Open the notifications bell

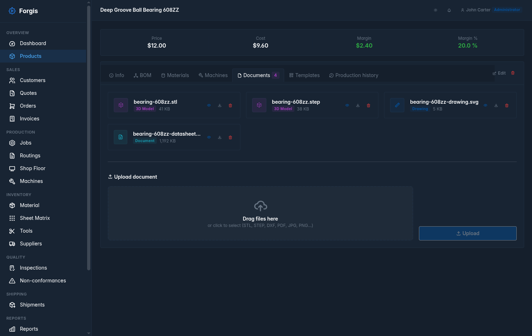tap(449, 10)
